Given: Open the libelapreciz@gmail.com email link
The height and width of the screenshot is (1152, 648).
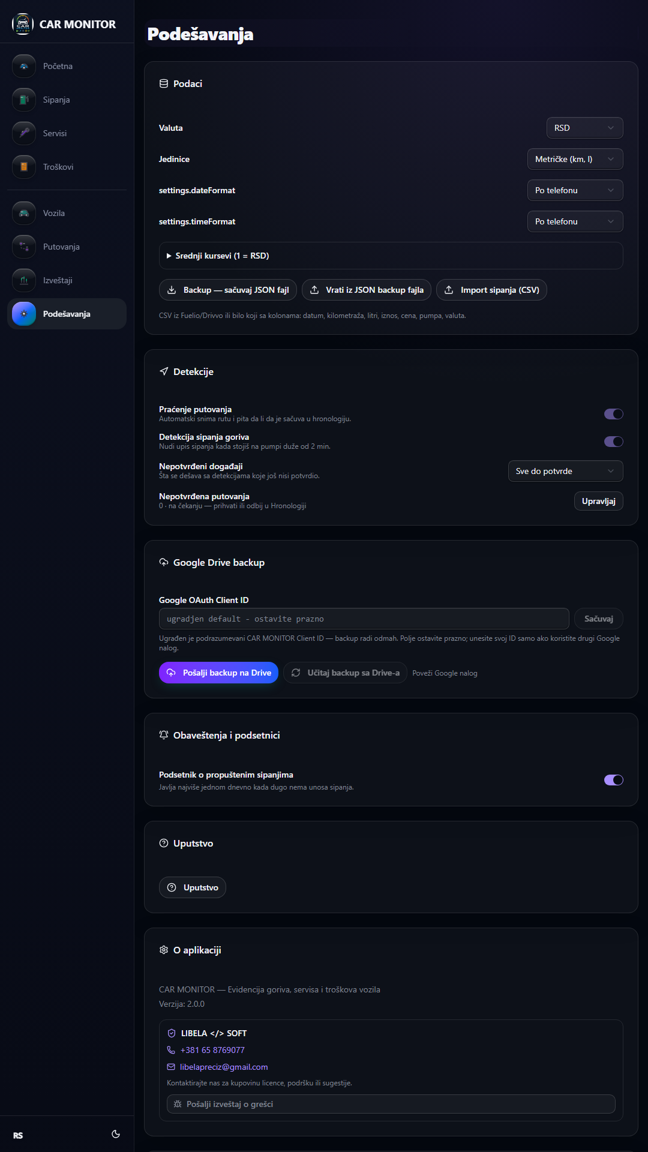Looking at the screenshot, I should click(x=224, y=1067).
